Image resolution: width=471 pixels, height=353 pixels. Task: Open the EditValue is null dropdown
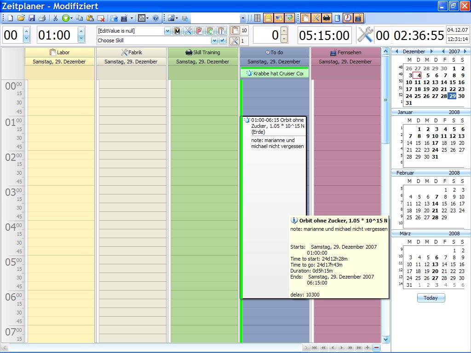click(167, 31)
